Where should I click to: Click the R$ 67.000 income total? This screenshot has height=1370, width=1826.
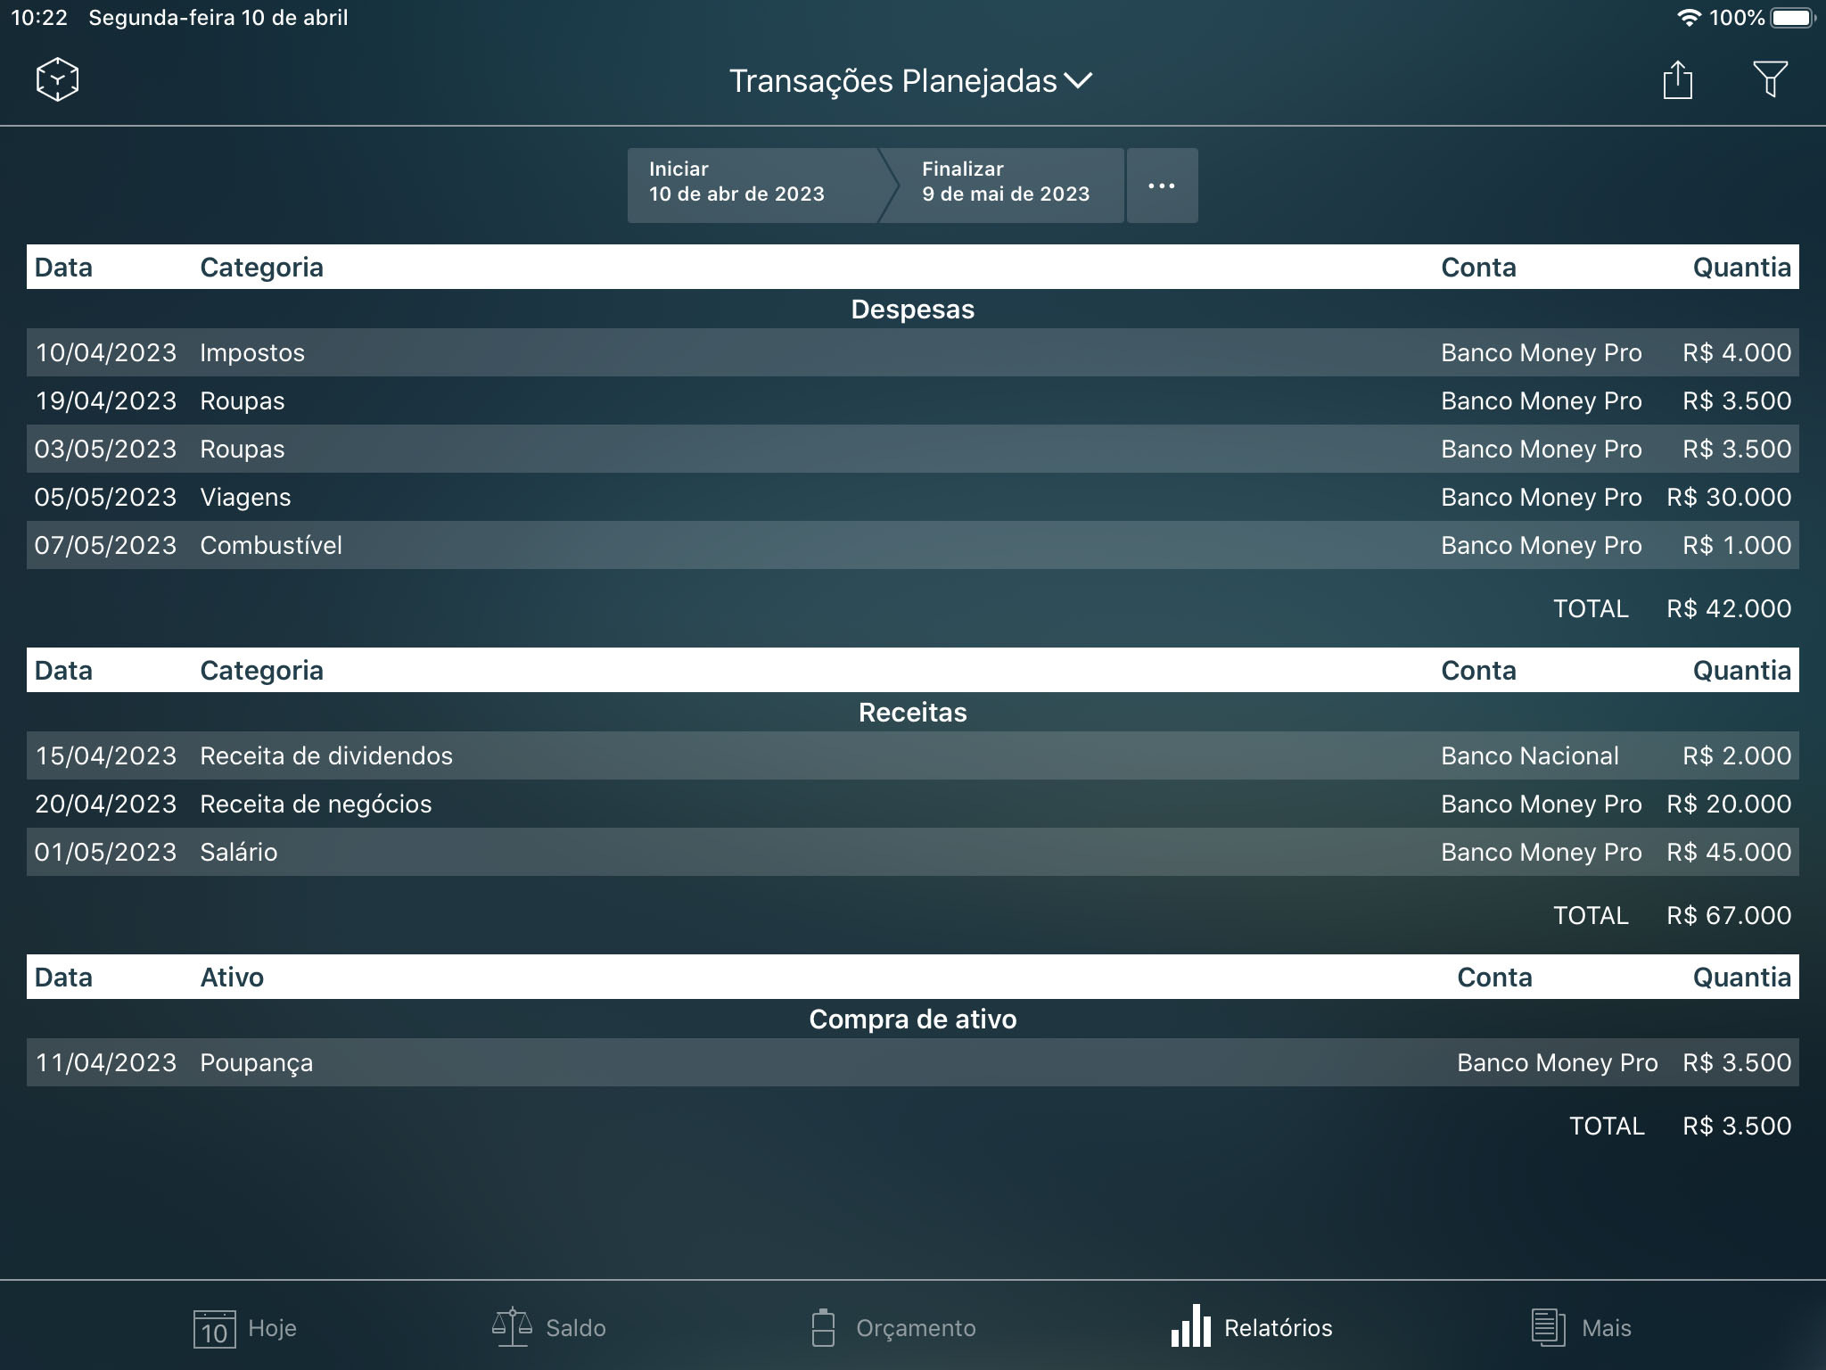[x=1729, y=915]
